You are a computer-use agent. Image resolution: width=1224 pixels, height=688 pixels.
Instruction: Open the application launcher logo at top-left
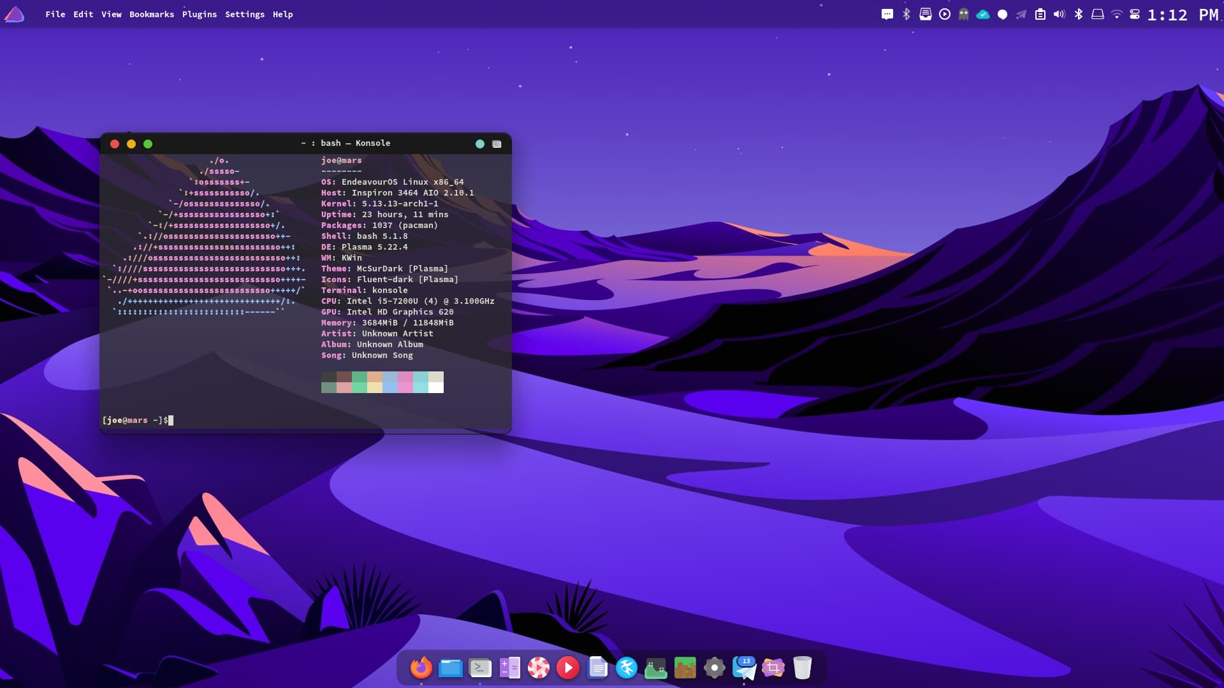[14, 14]
